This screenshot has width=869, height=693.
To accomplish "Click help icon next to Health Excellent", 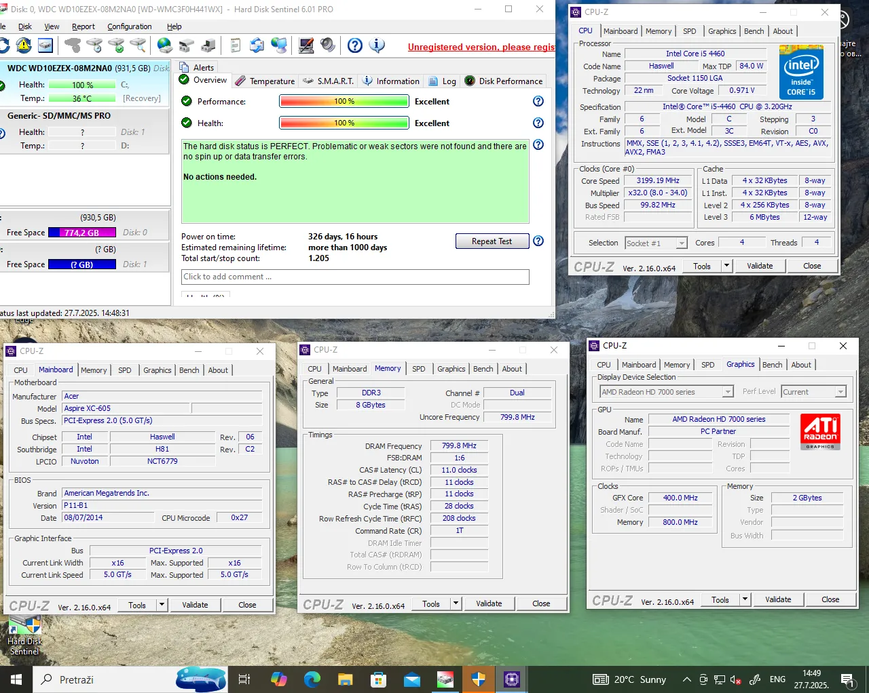I will click(538, 123).
